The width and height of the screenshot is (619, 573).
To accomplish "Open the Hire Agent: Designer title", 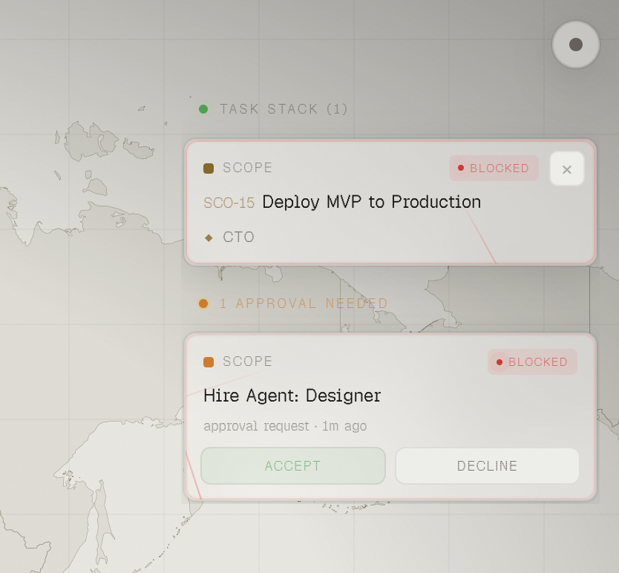I will click(x=292, y=396).
